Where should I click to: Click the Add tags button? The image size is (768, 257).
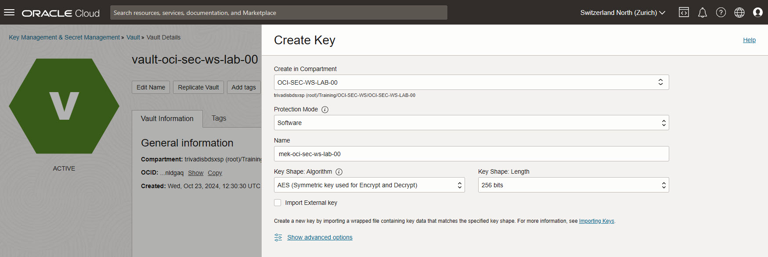point(244,87)
